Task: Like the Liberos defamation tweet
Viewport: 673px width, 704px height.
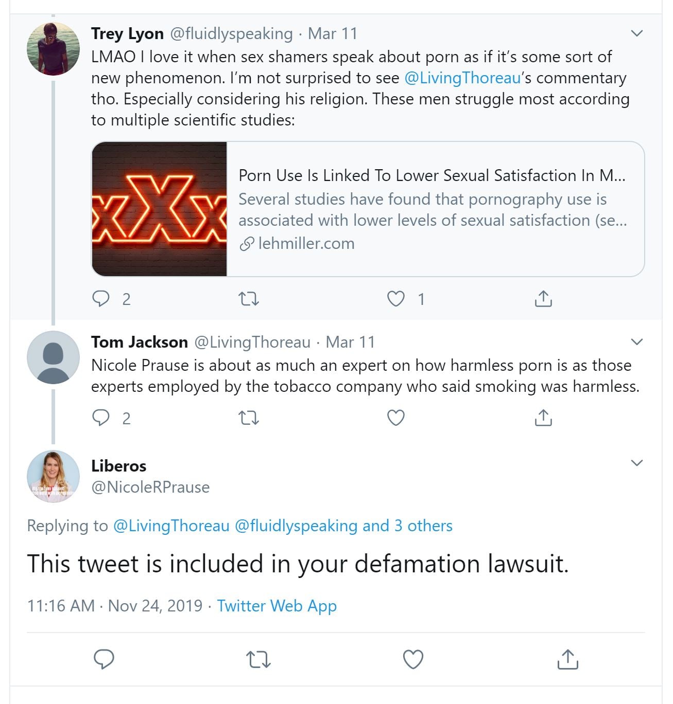Action: click(x=413, y=659)
